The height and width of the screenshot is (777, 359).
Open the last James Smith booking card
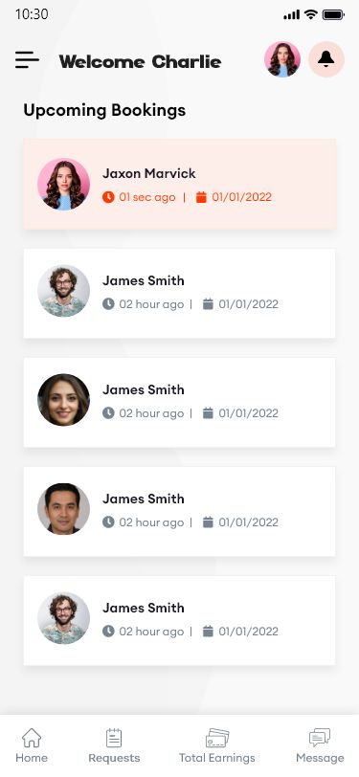pos(180,620)
